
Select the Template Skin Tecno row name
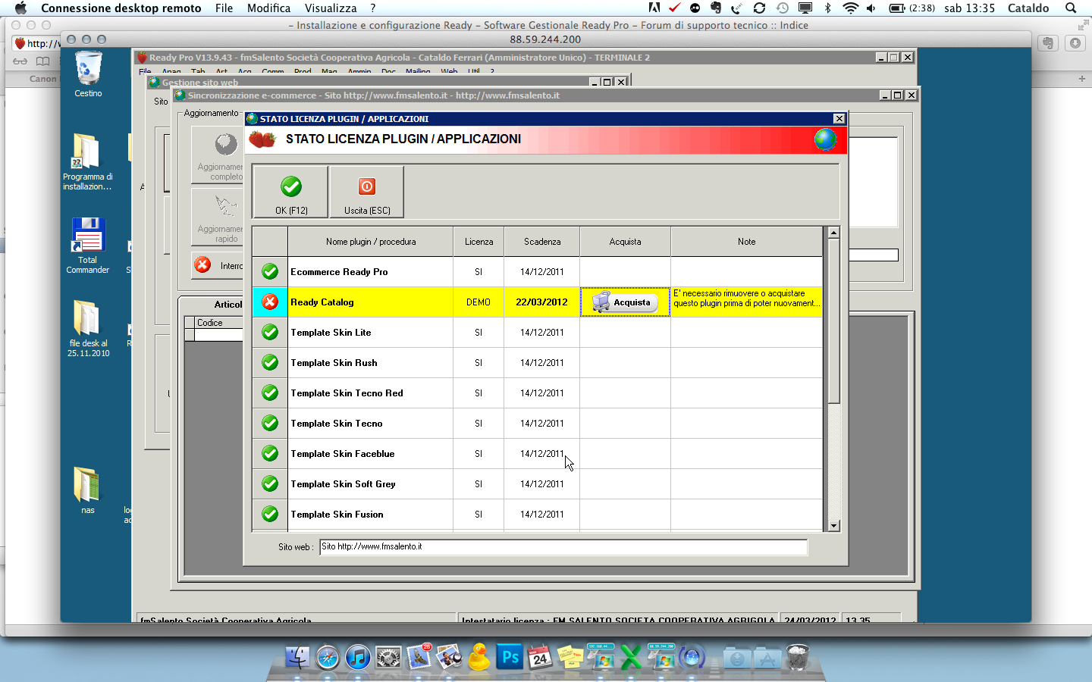click(337, 424)
